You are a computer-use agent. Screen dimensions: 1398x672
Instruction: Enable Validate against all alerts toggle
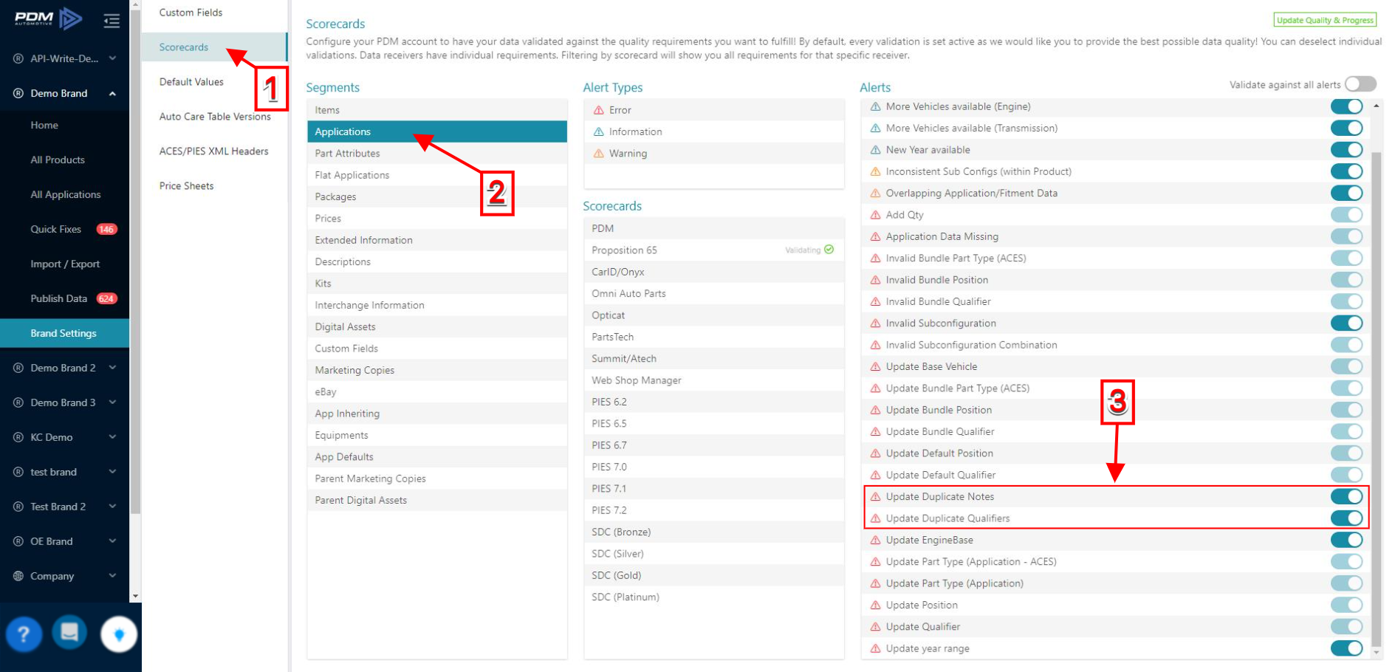point(1360,84)
